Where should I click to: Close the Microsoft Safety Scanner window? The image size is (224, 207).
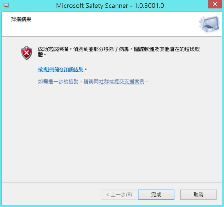pyautogui.click(x=215, y=4)
